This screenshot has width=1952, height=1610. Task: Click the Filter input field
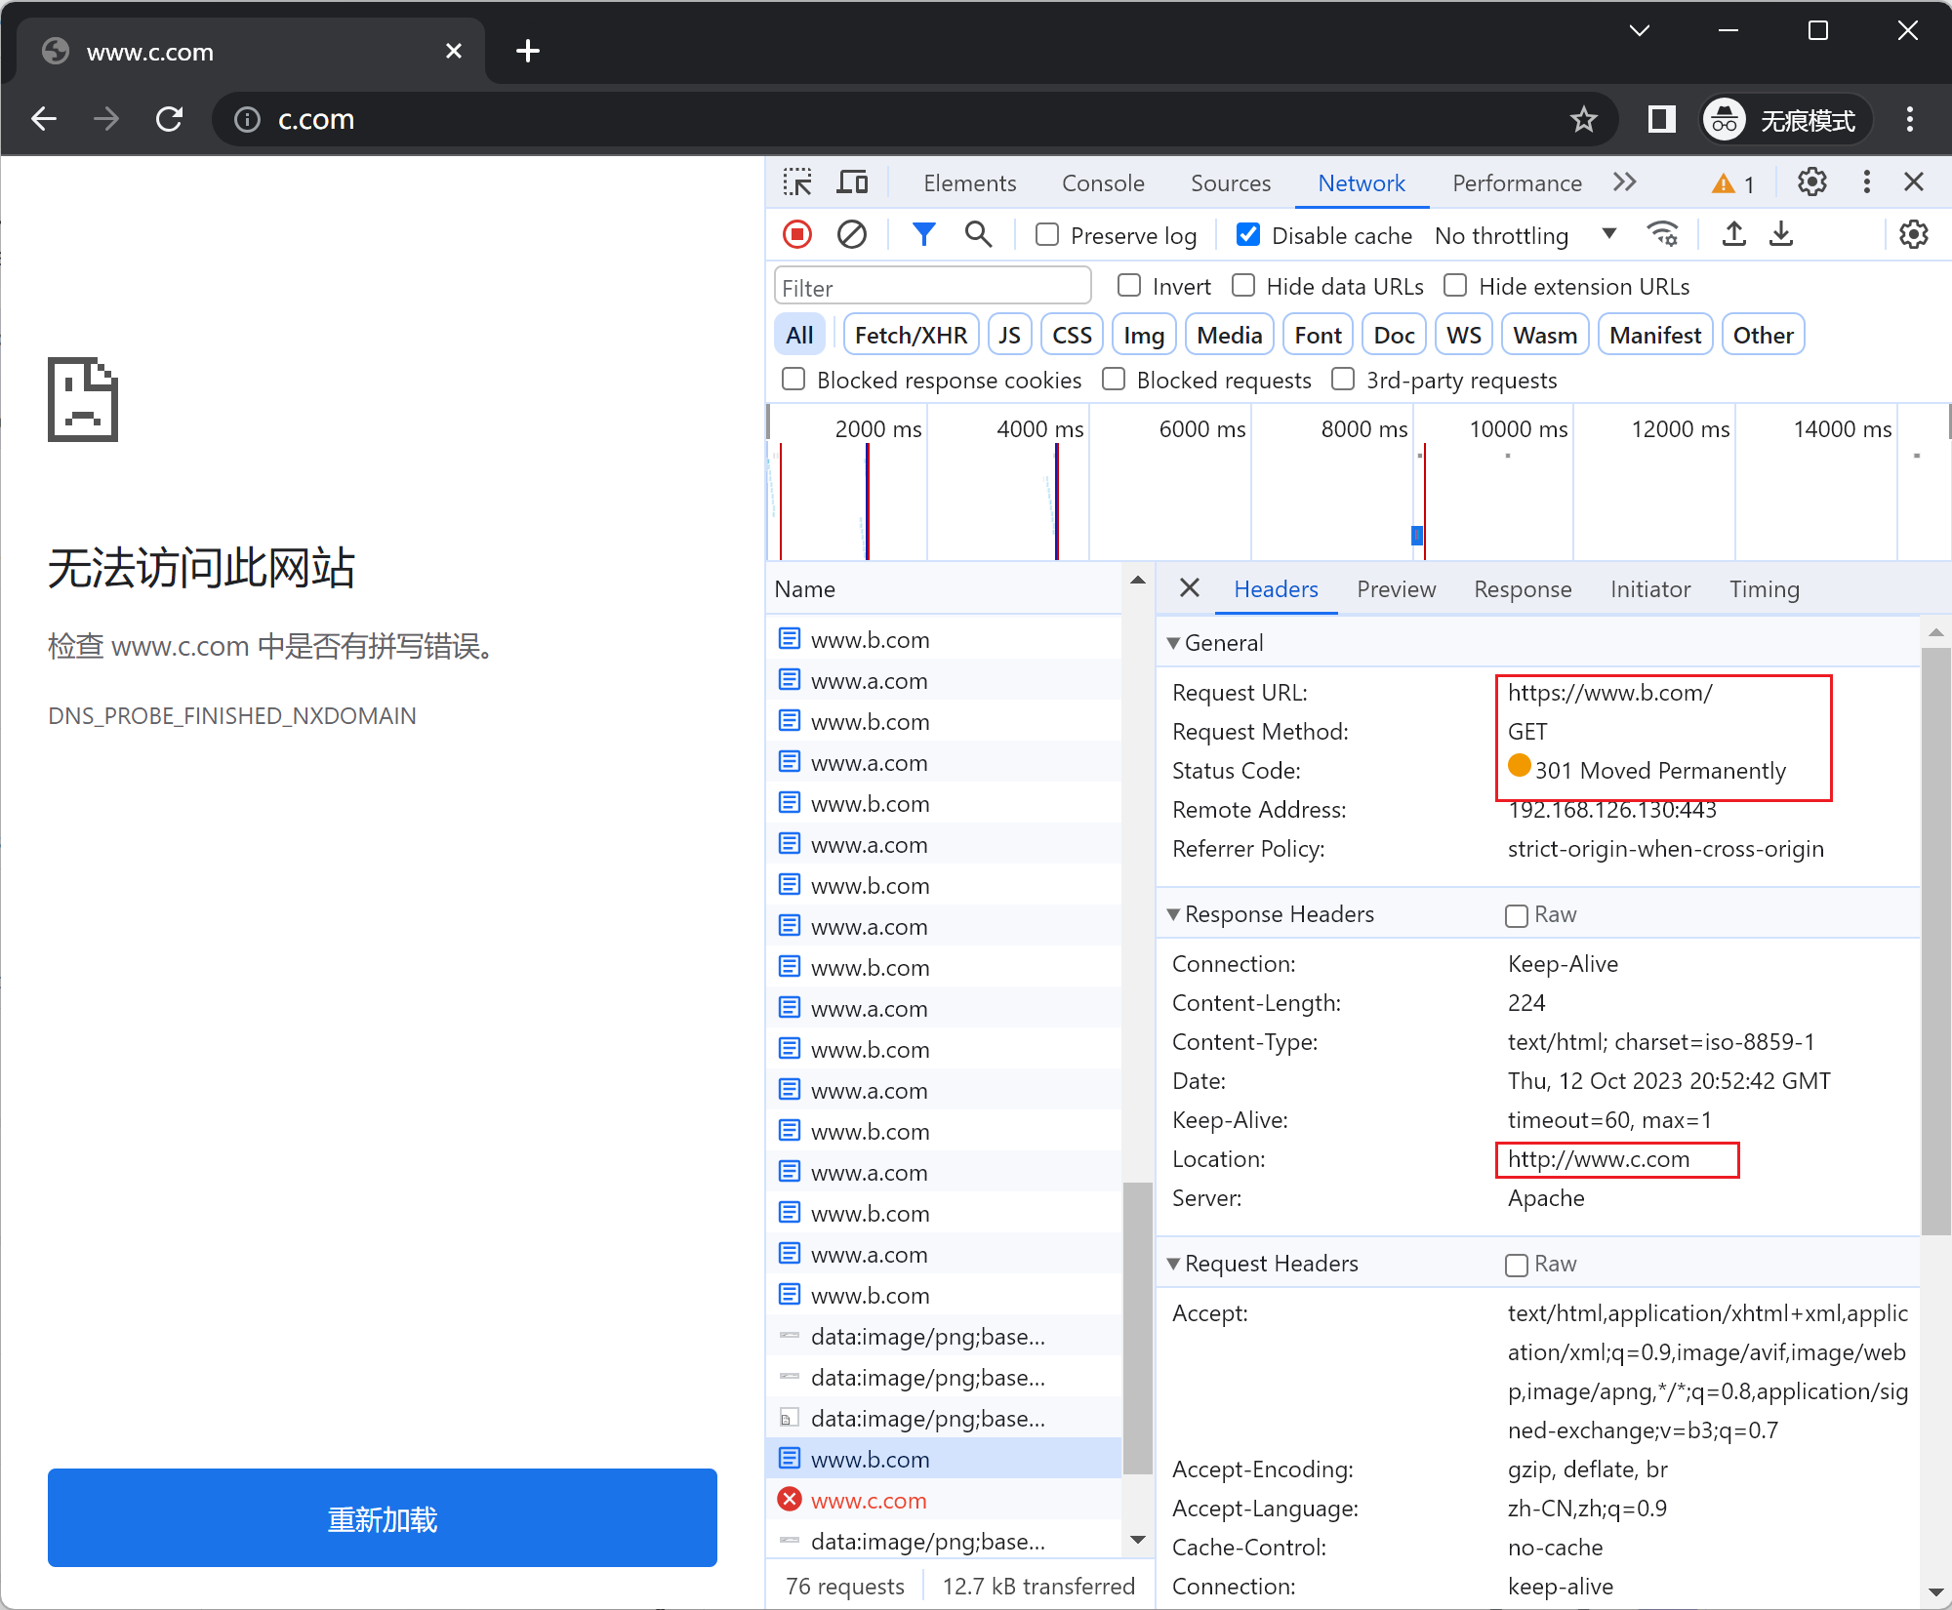932,287
